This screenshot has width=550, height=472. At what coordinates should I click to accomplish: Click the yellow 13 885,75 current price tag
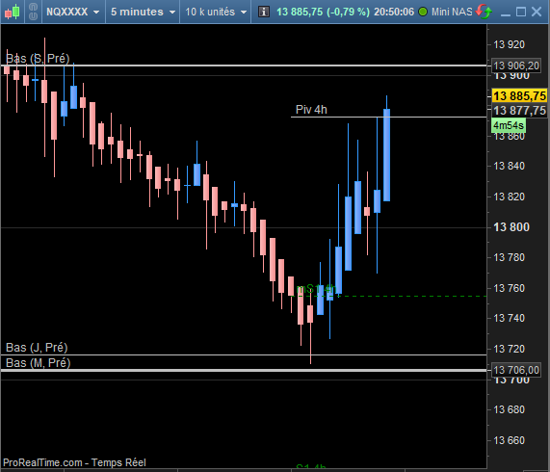coord(519,95)
